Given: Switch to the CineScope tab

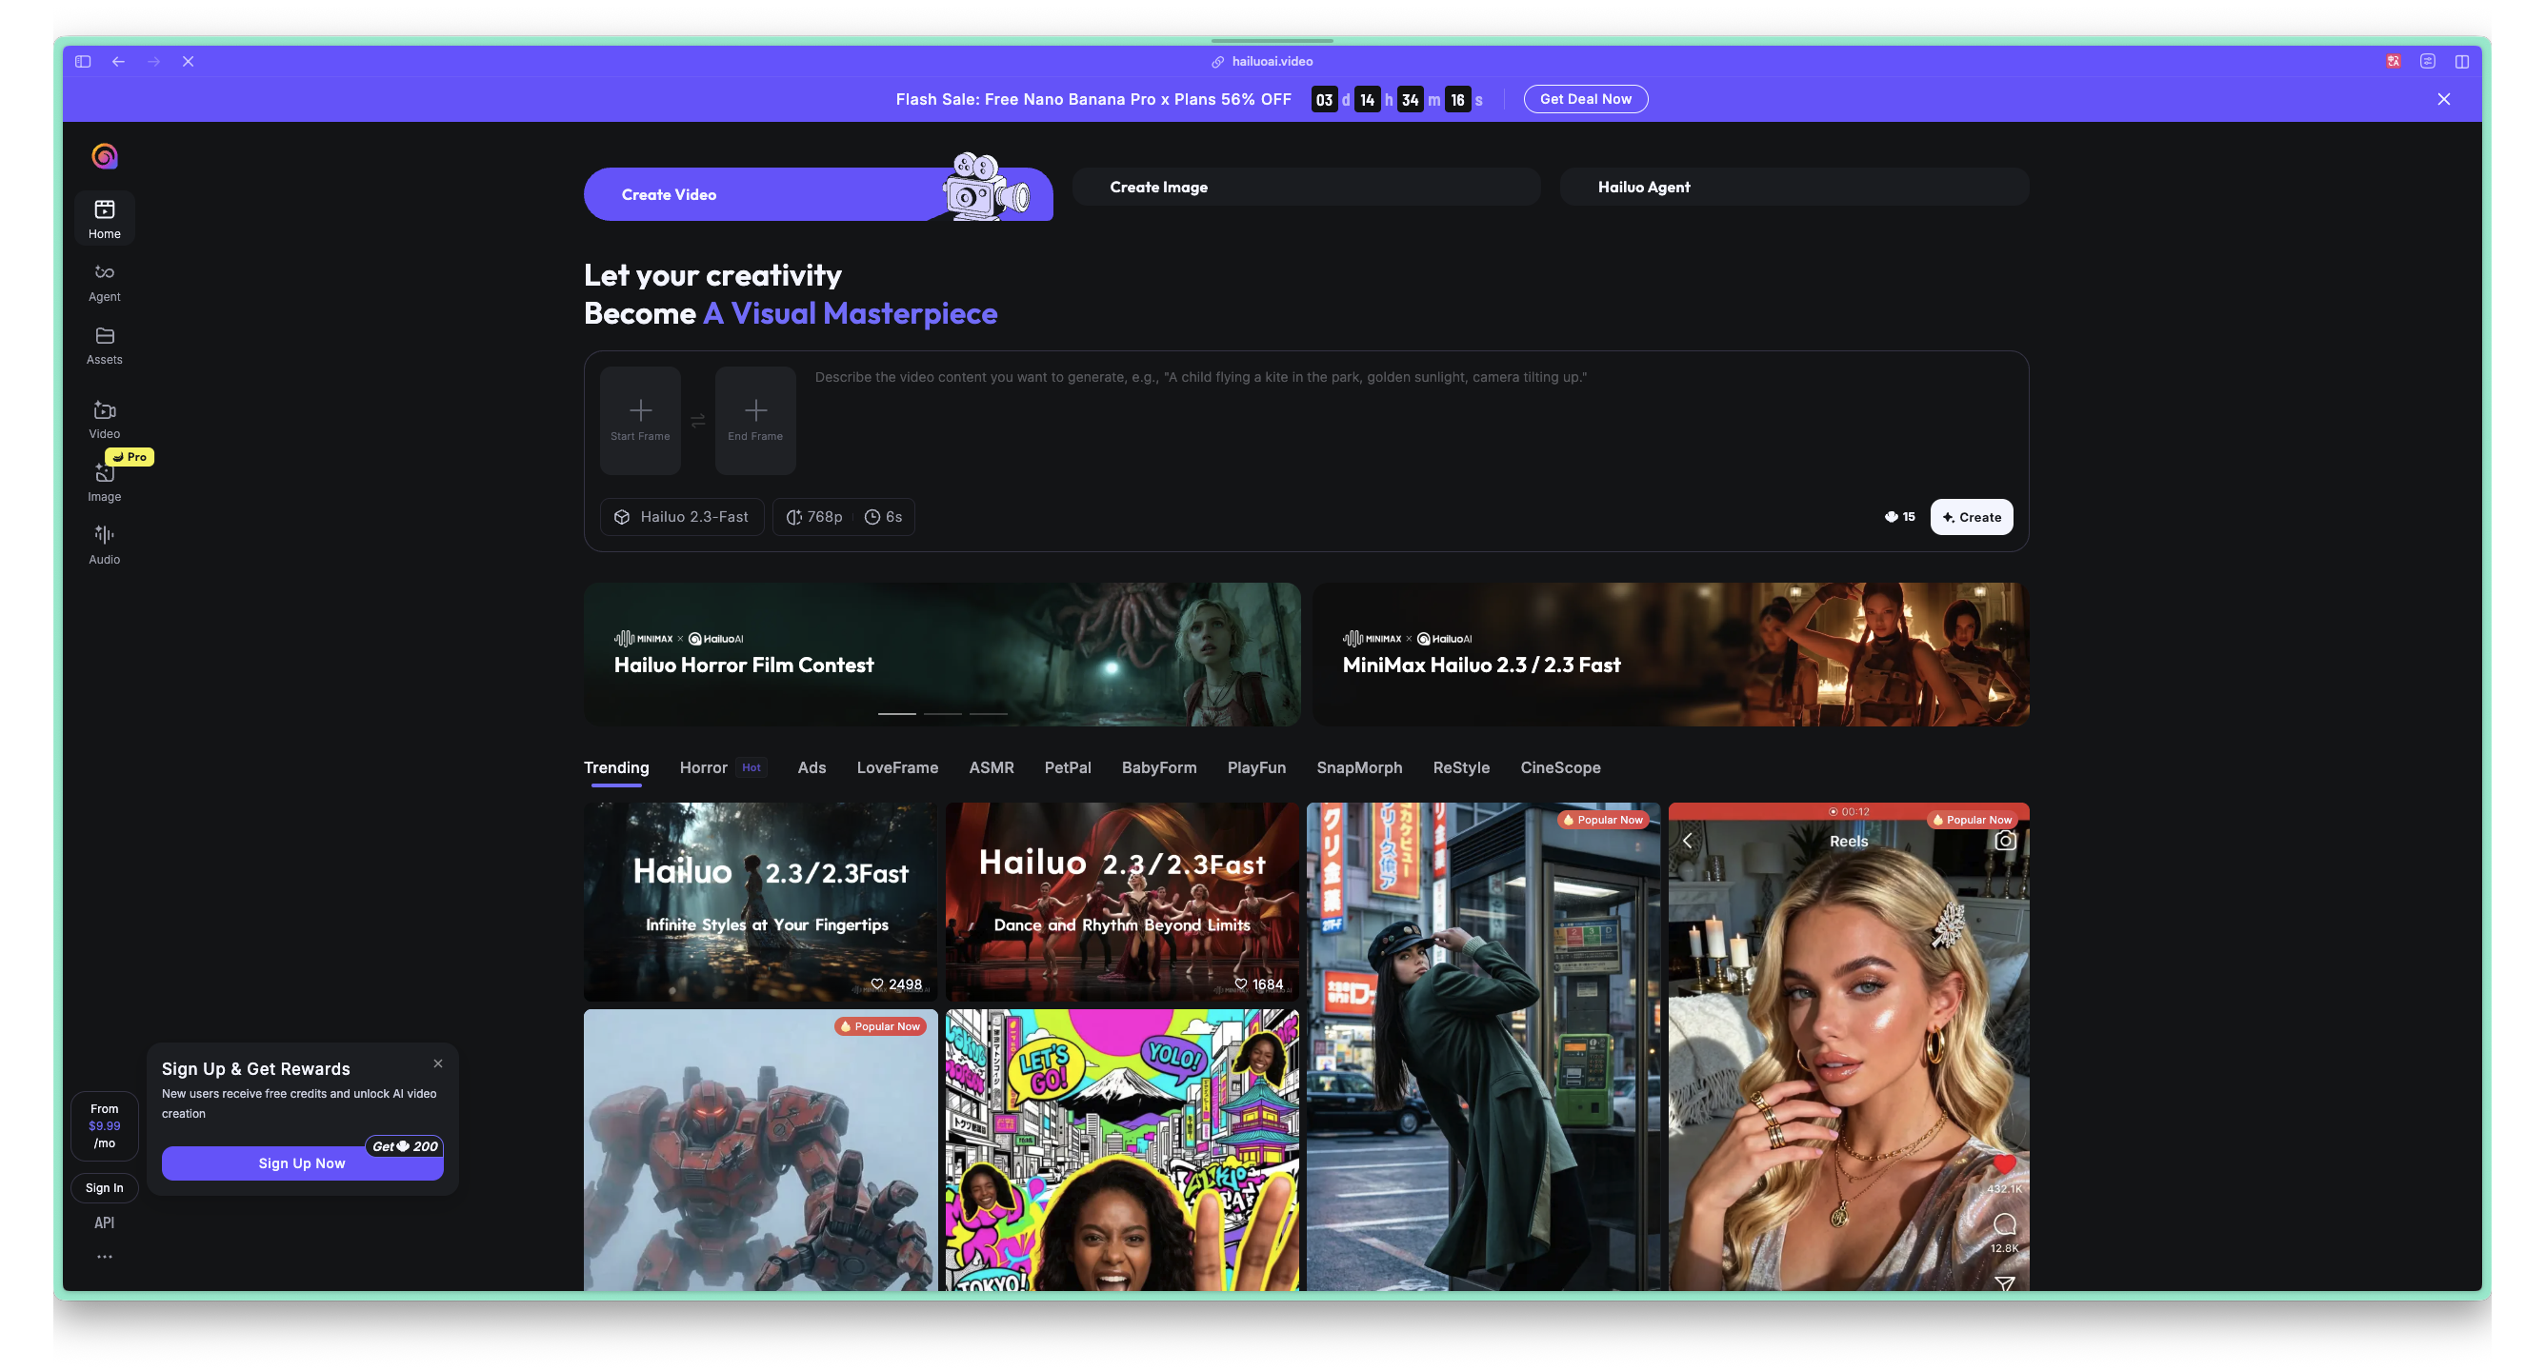Looking at the screenshot, I should point(1560,767).
